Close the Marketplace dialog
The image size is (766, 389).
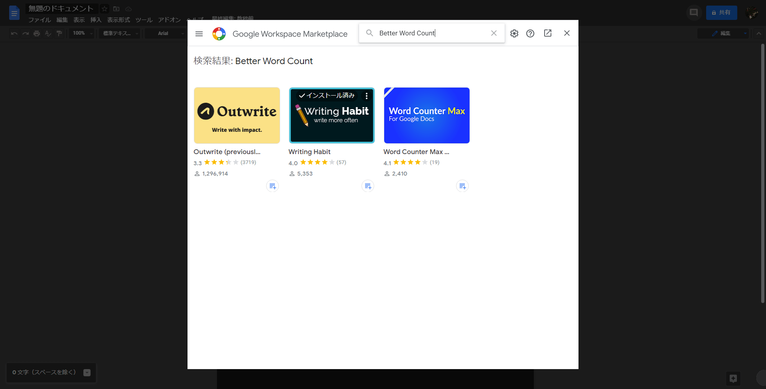coord(567,33)
